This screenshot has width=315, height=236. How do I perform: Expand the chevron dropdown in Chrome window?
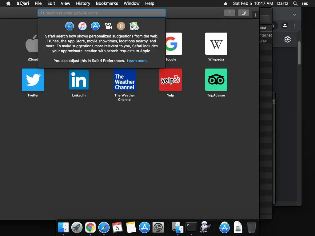[294, 15]
